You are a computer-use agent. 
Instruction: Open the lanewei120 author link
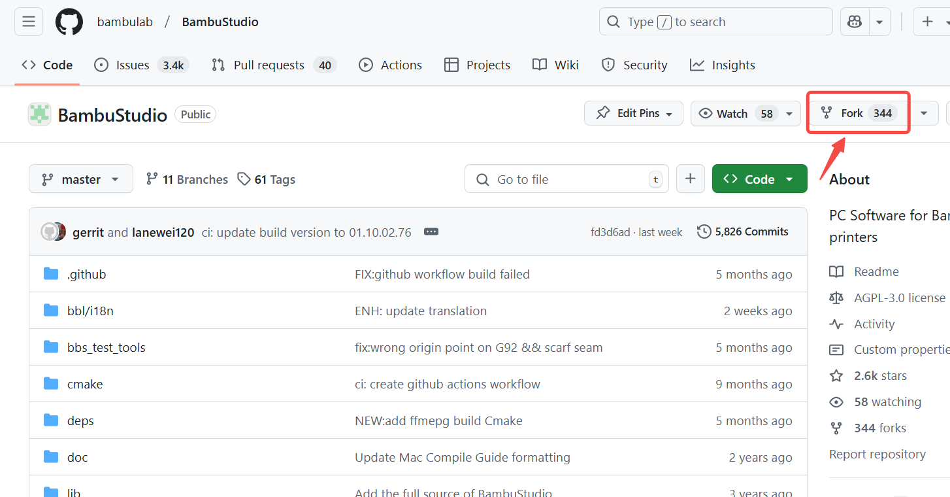(163, 232)
